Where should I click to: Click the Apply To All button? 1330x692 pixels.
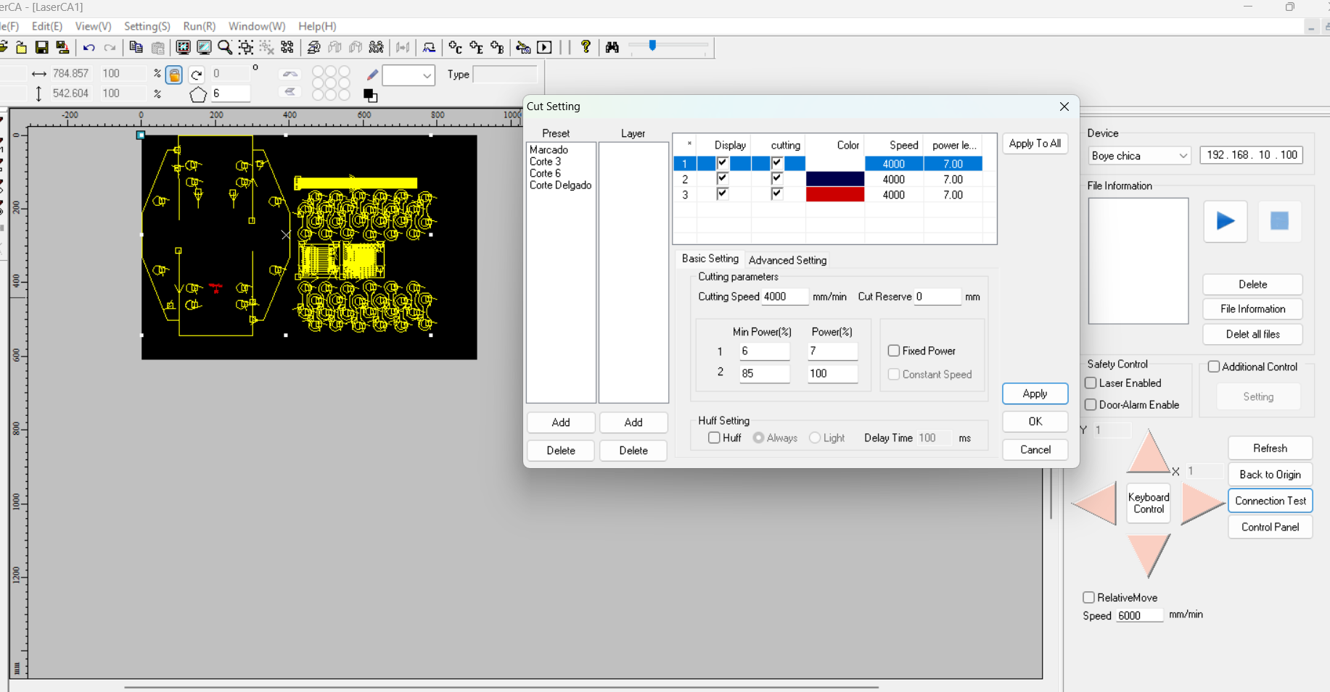tap(1035, 143)
